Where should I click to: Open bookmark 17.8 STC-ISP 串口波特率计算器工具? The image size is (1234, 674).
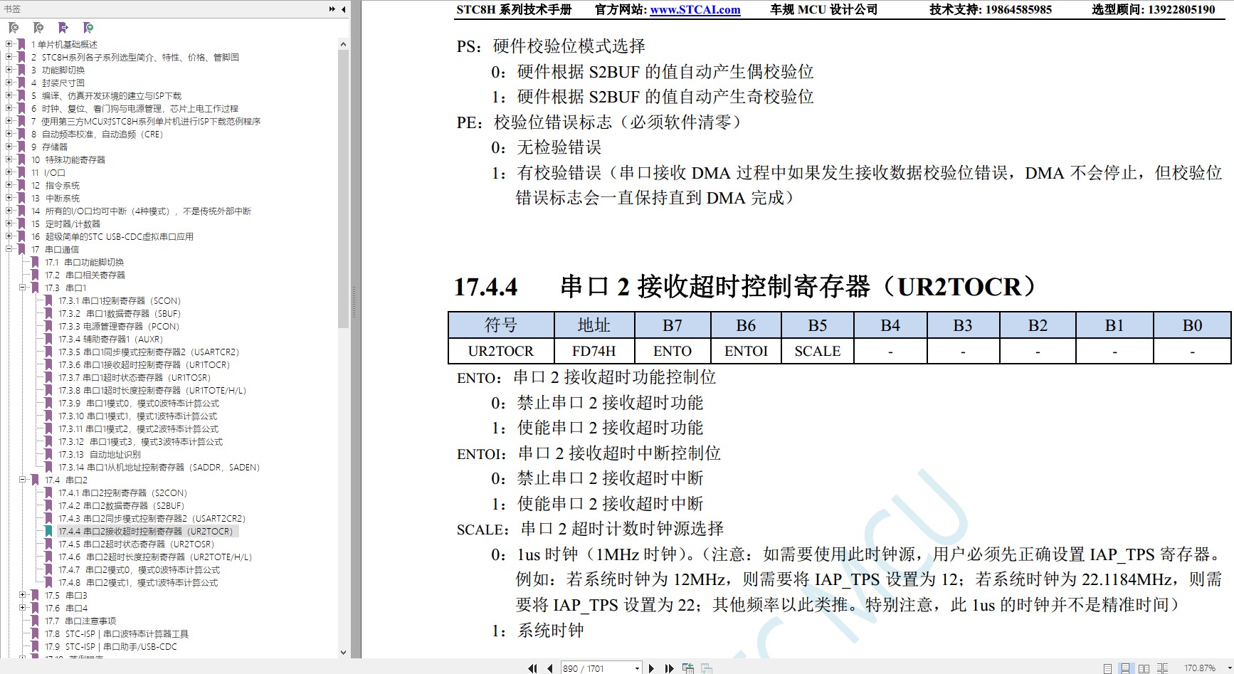click(x=117, y=633)
